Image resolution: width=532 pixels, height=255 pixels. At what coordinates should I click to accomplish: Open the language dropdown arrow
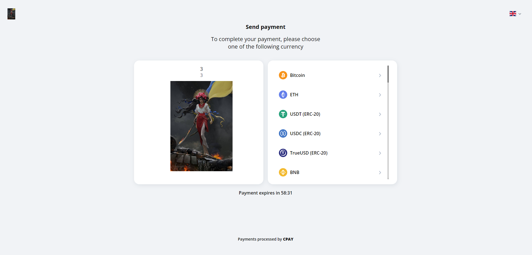tap(520, 14)
